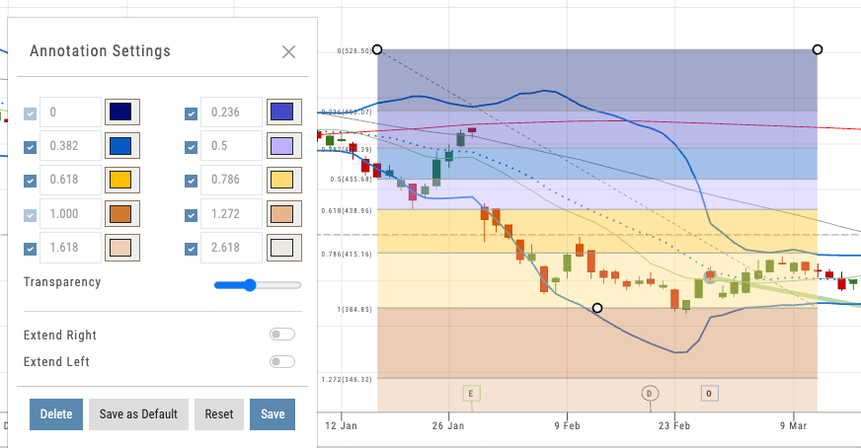Select the top-right Fibonacci anchor handle
The width and height of the screenshot is (861, 448).
pyautogui.click(x=818, y=49)
